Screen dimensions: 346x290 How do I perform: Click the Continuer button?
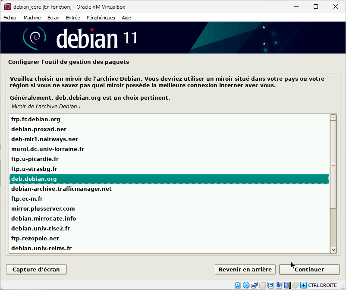click(309, 269)
